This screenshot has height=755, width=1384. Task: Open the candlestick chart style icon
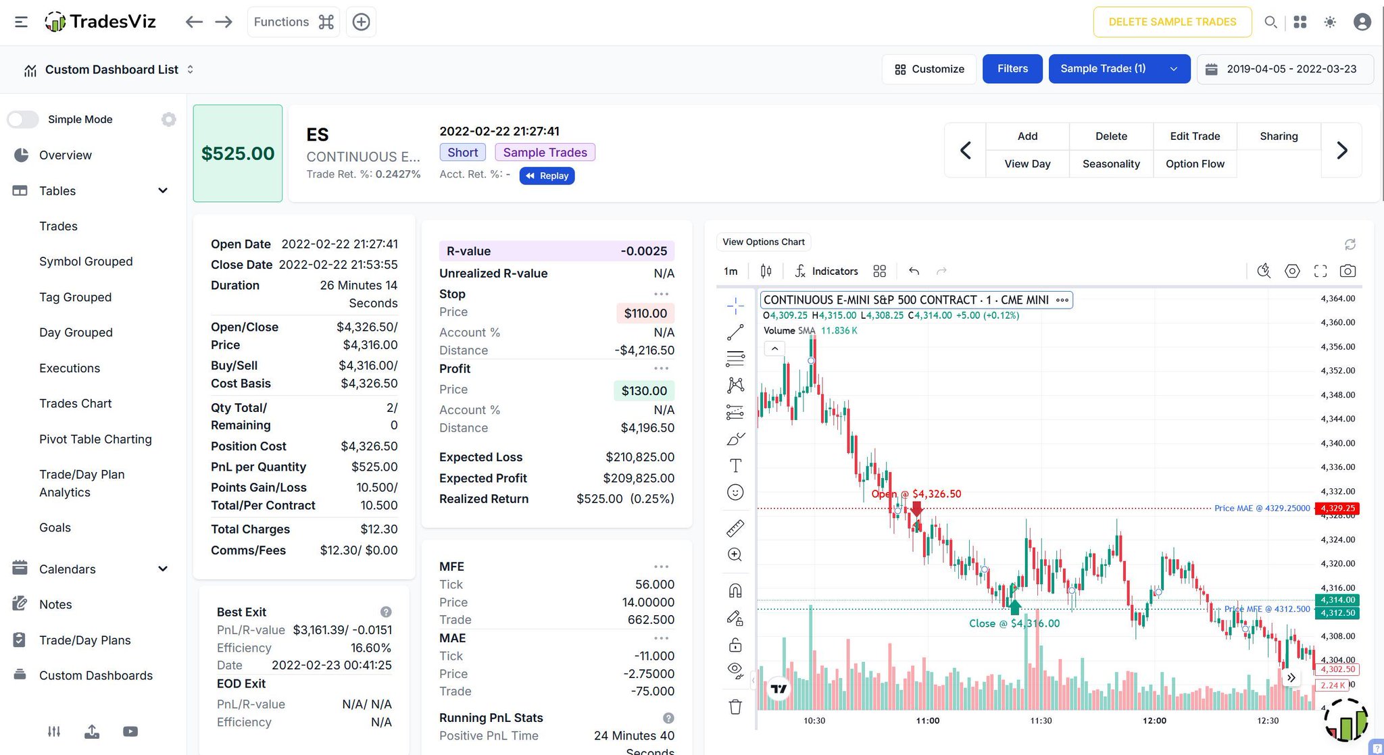766,271
